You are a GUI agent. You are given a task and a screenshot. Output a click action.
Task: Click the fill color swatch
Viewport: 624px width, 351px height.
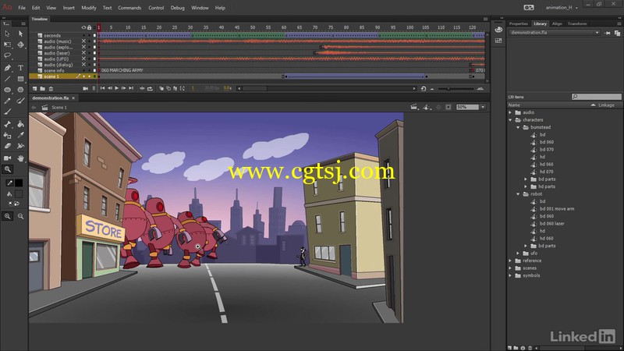click(x=19, y=194)
